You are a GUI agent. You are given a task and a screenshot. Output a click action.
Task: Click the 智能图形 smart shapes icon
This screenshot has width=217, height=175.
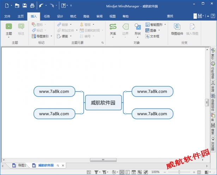(x=147, y=24)
